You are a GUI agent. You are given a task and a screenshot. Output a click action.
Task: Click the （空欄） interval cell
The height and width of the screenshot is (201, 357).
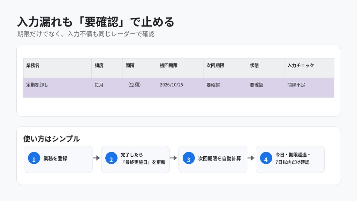[140, 88]
